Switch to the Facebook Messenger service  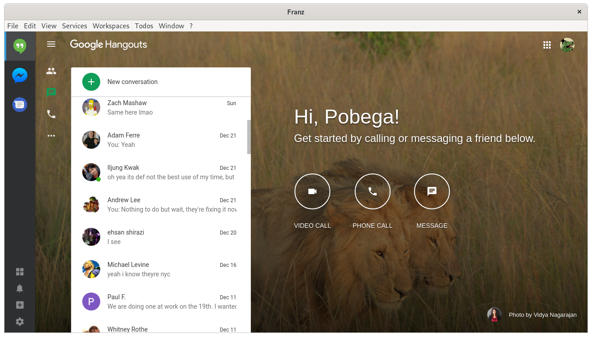pos(19,75)
